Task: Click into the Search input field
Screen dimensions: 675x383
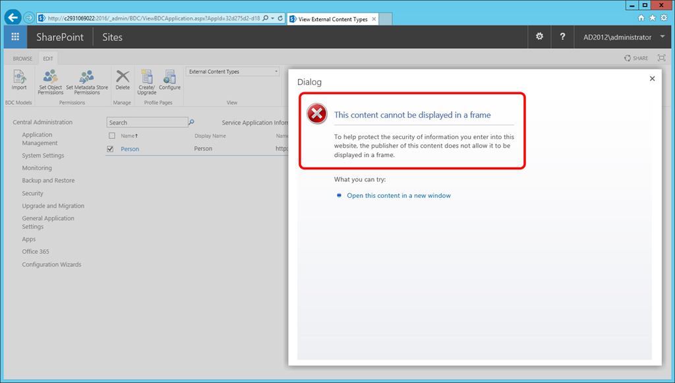Action: [x=147, y=123]
